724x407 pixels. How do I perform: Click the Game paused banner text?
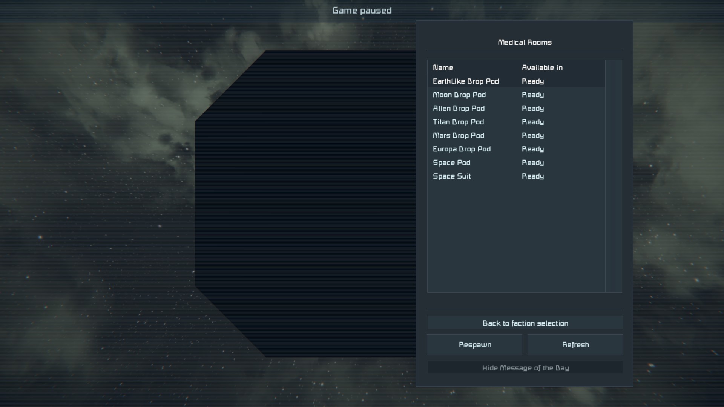click(x=362, y=11)
